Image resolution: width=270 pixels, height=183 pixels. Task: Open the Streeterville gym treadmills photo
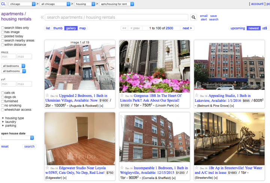tap(229, 139)
